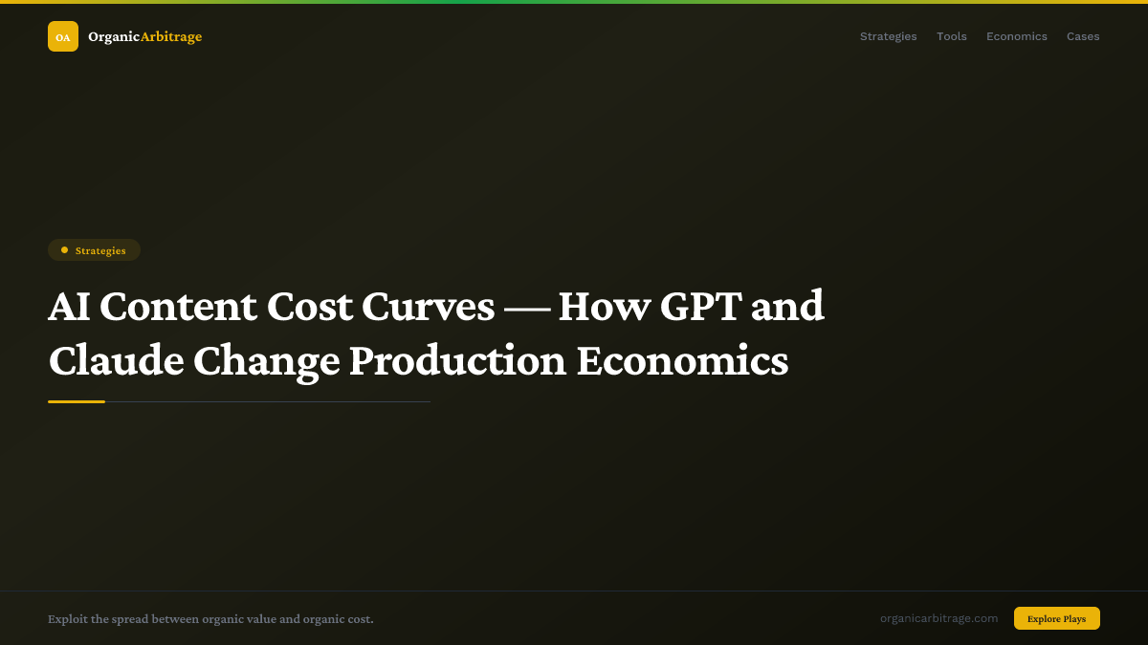The height and width of the screenshot is (645, 1148).
Task: Click the green gradient bar at top
Action: [574, 2]
